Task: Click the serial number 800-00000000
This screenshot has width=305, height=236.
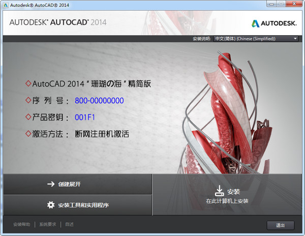Action: coord(99,101)
